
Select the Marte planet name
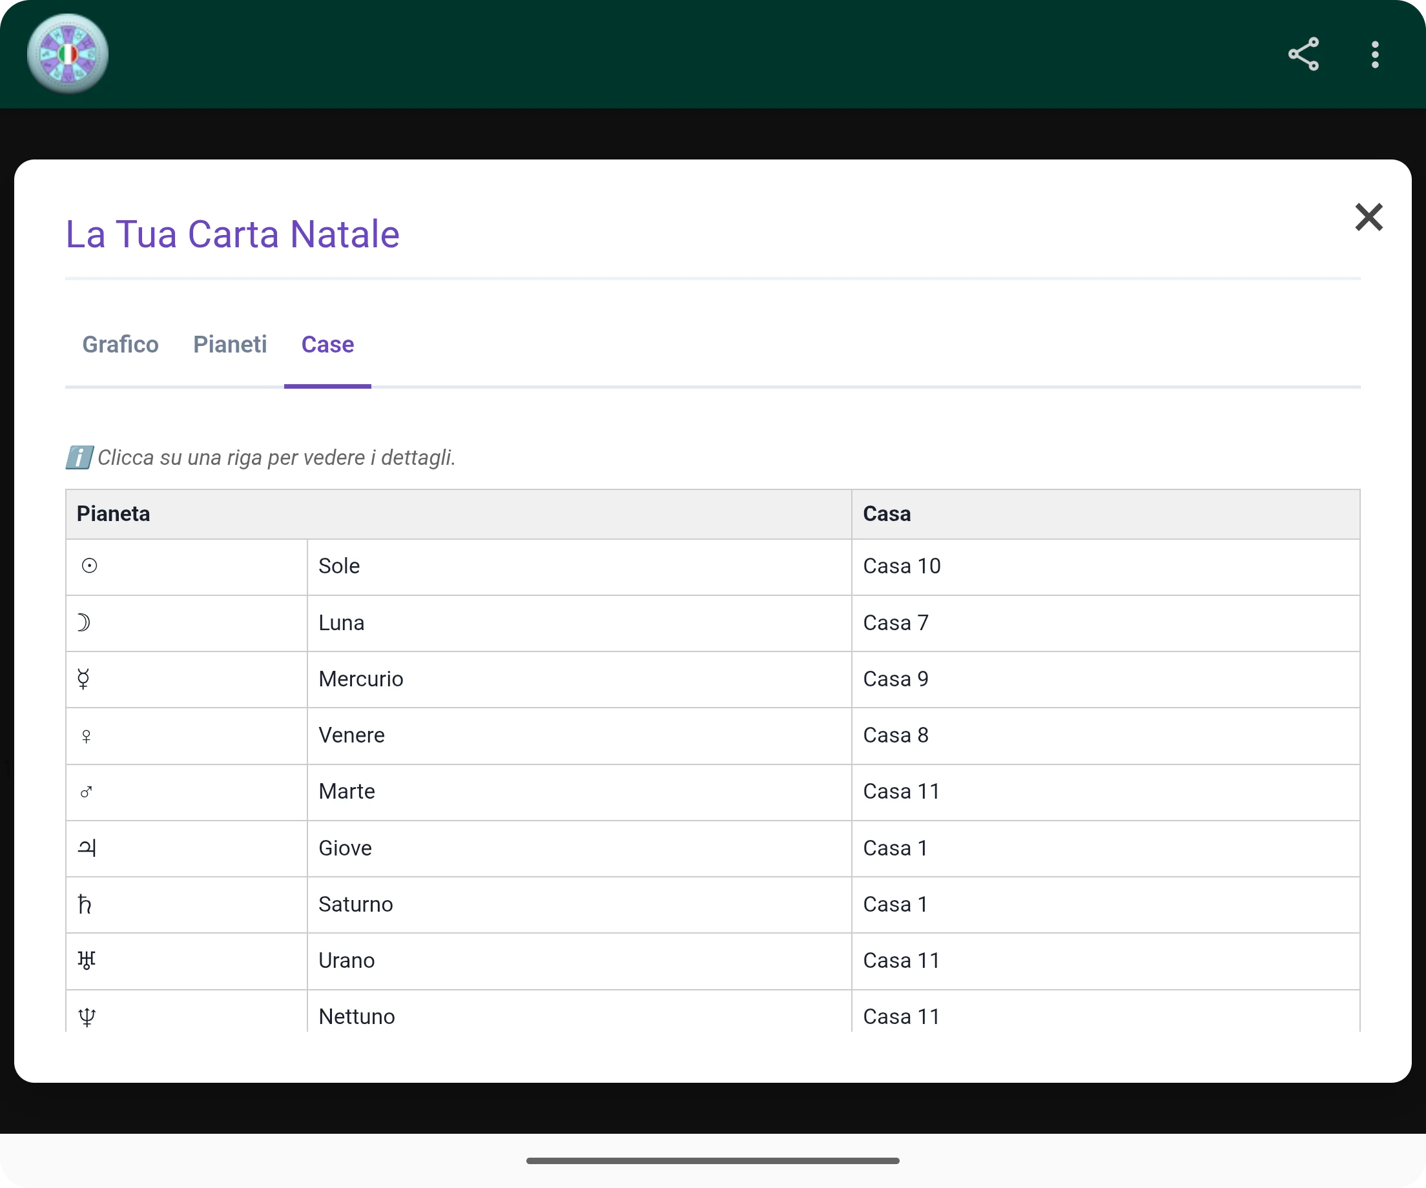(346, 792)
